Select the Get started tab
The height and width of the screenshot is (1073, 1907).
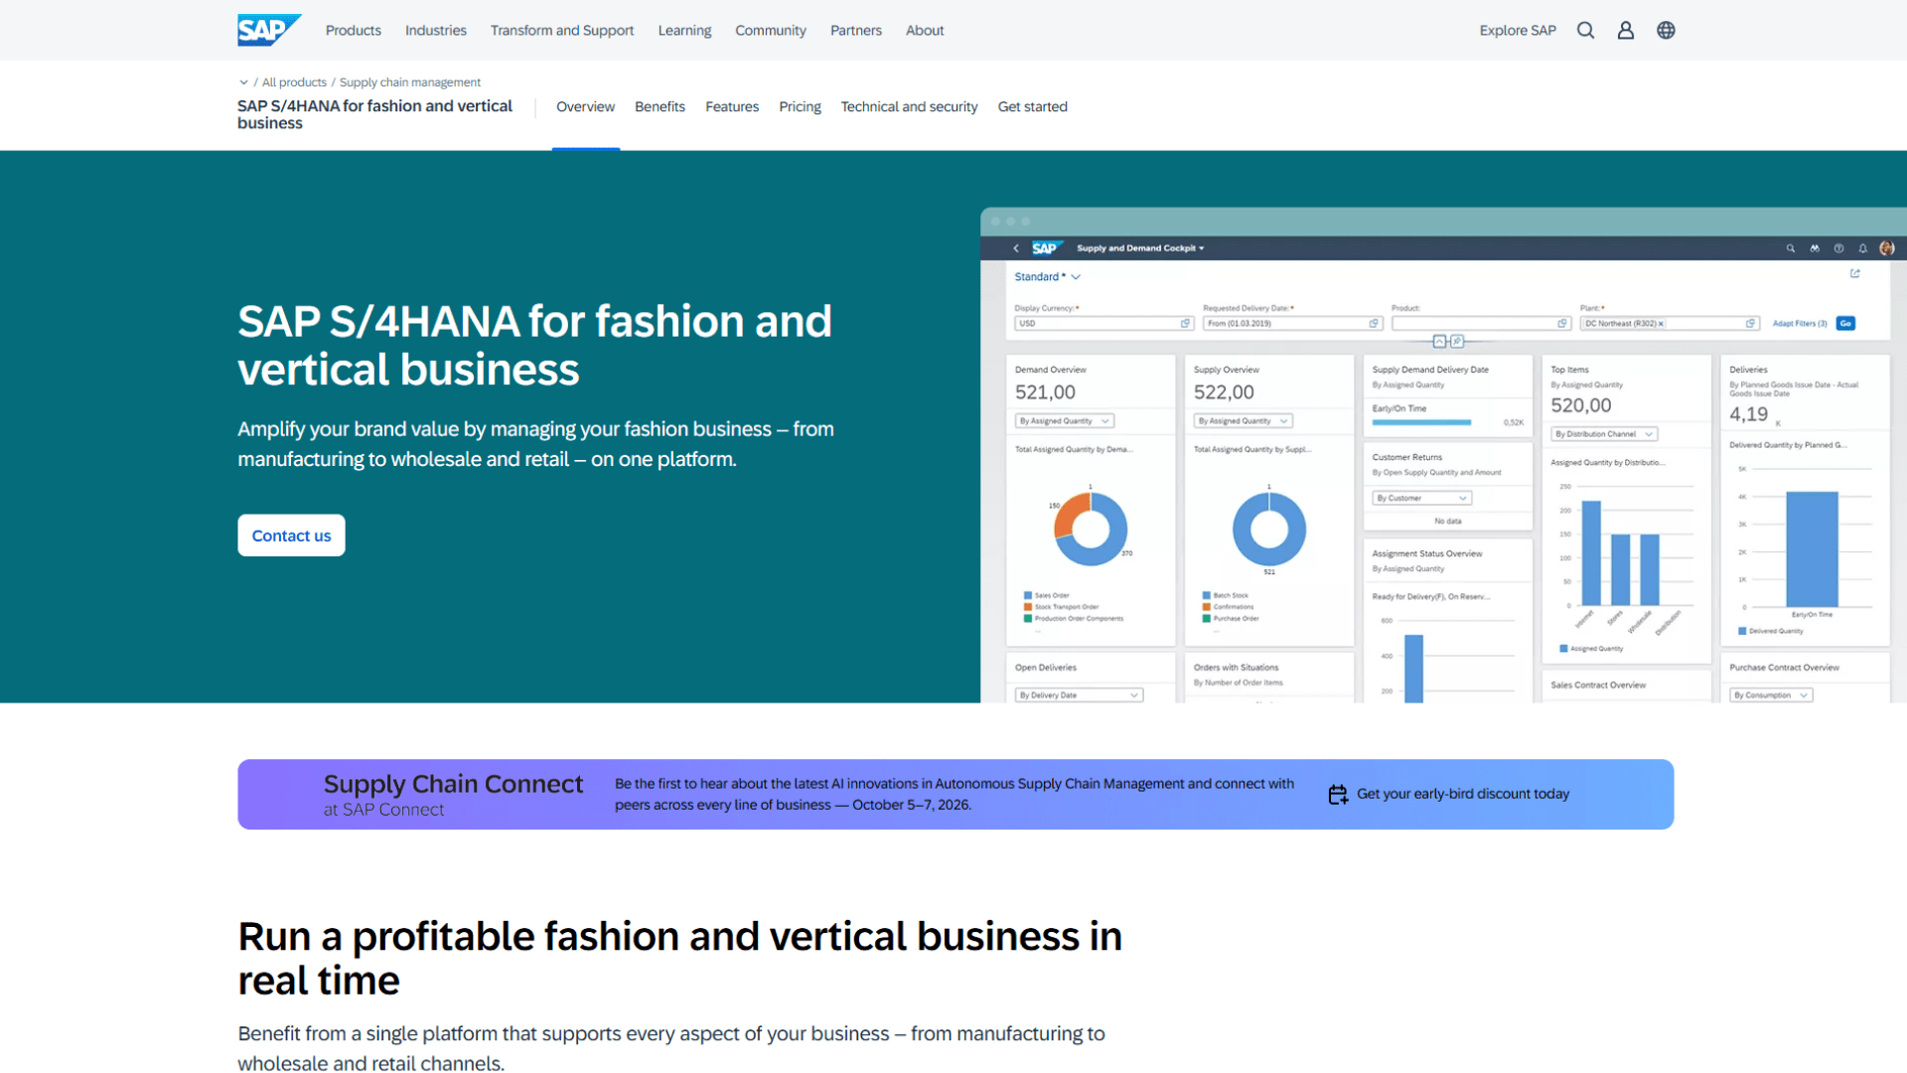[x=1032, y=106]
